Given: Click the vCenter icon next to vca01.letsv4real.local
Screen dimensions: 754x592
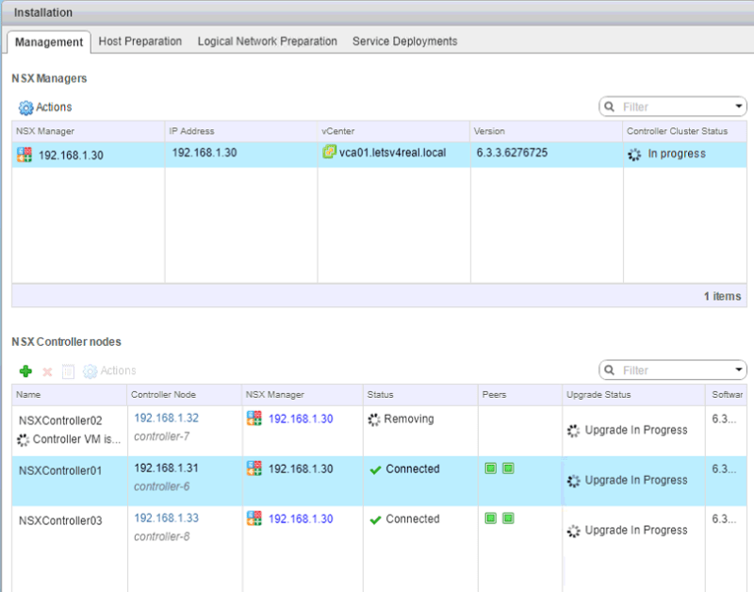Looking at the screenshot, I should [x=329, y=153].
